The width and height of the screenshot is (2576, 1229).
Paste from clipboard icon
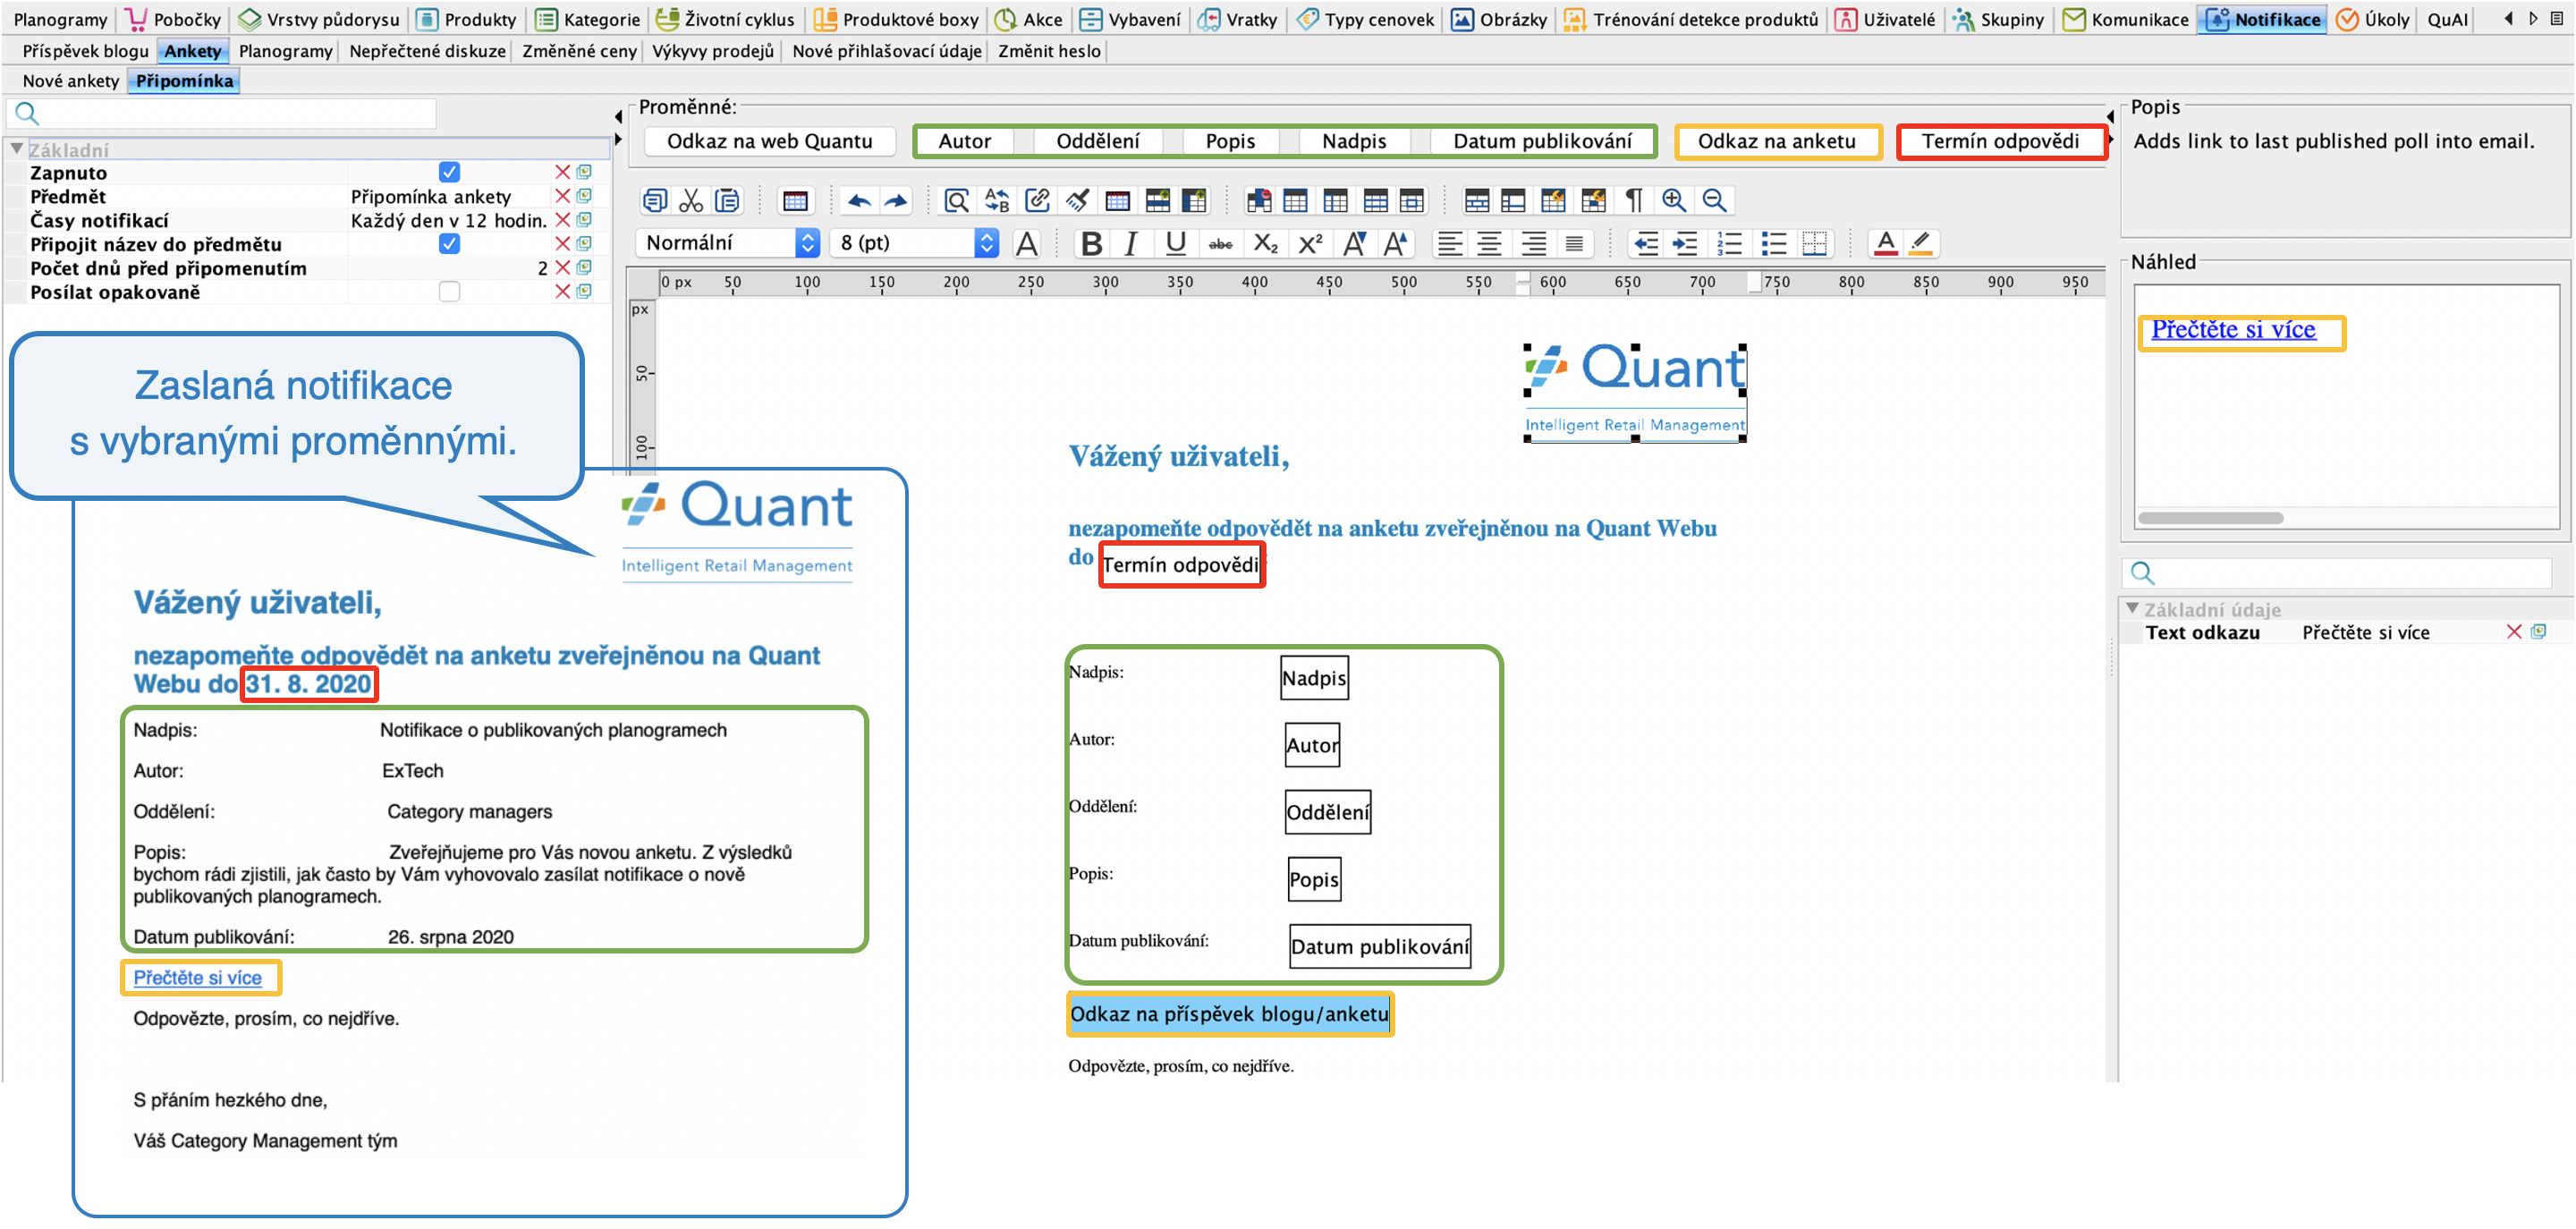[x=727, y=201]
